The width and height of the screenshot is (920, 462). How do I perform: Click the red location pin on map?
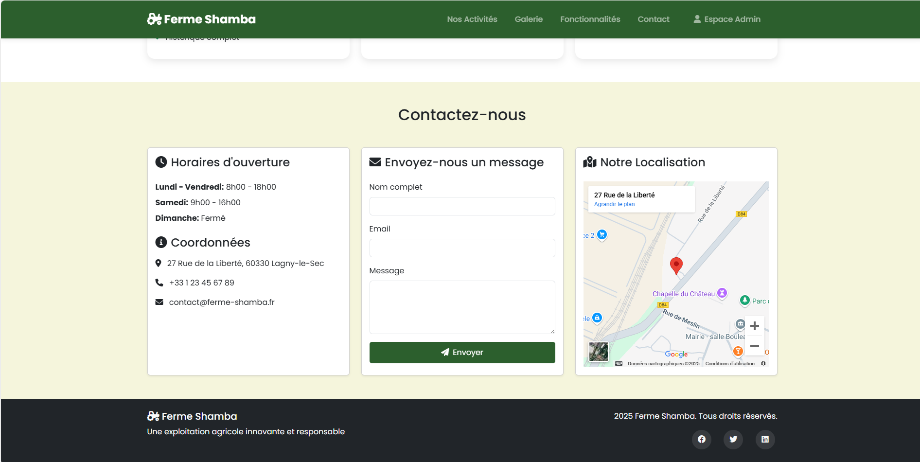click(x=676, y=265)
